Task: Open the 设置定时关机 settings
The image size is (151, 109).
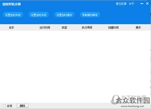Action: coord(39,15)
